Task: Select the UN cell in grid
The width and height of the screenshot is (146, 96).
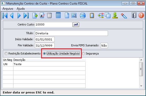Action: pyautogui.click(x=8, y=64)
